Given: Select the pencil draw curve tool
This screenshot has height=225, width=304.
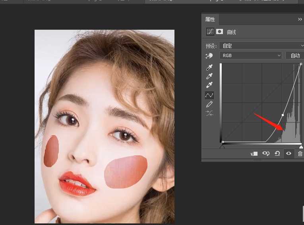Looking at the screenshot, I should point(209,104).
